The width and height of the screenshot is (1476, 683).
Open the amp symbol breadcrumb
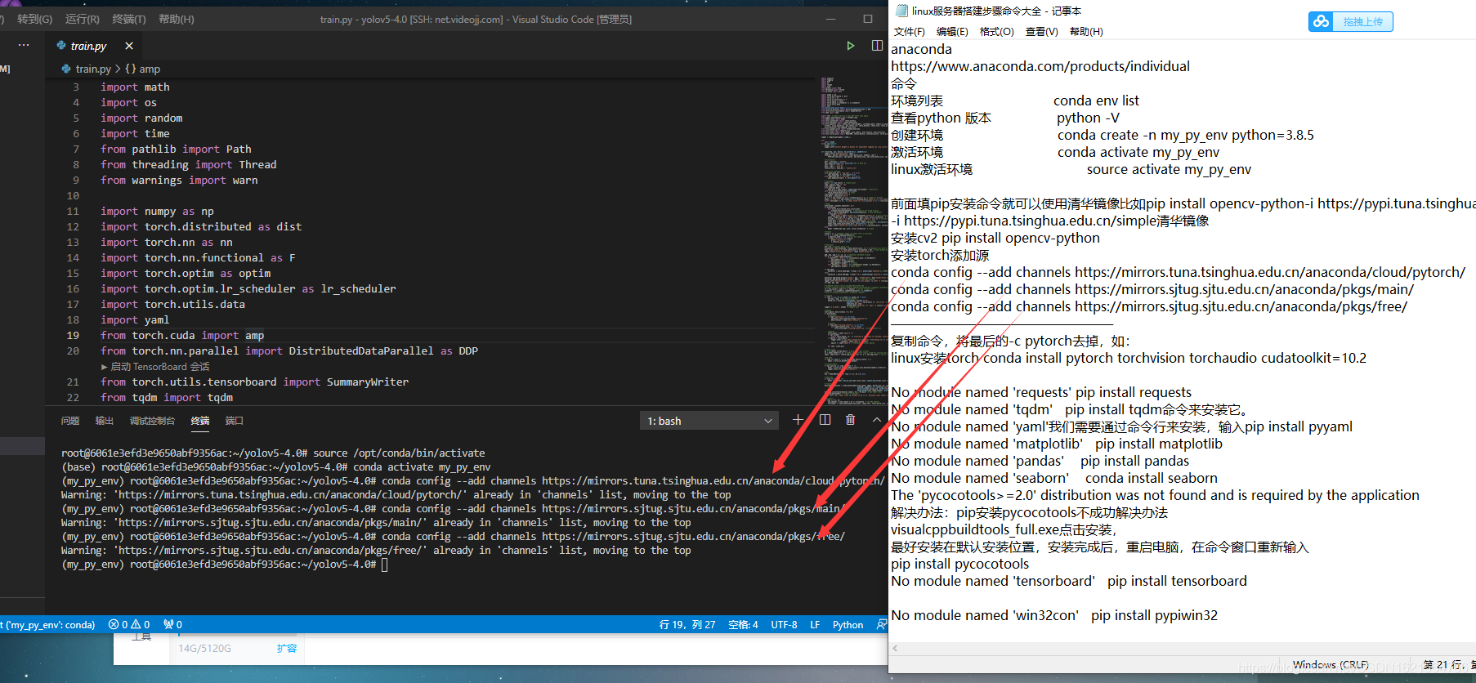coord(143,69)
